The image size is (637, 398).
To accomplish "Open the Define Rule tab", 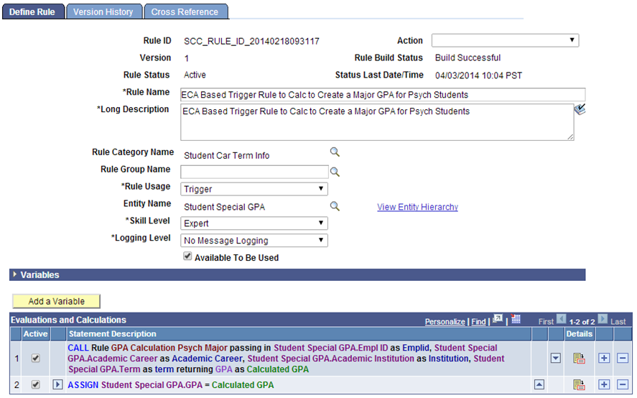I will [x=33, y=11].
